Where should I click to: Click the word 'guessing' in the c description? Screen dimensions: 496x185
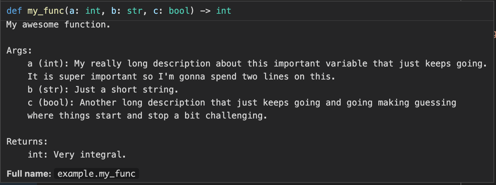pyautogui.click(x=435, y=103)
